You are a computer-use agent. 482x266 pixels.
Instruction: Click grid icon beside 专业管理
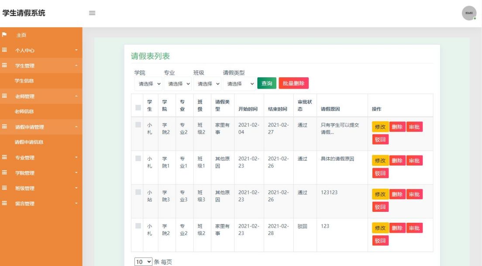pos(4,157)
